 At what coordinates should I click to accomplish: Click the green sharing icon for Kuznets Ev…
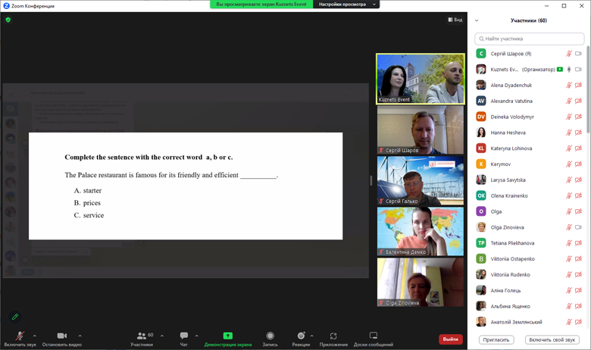(560, 70)
